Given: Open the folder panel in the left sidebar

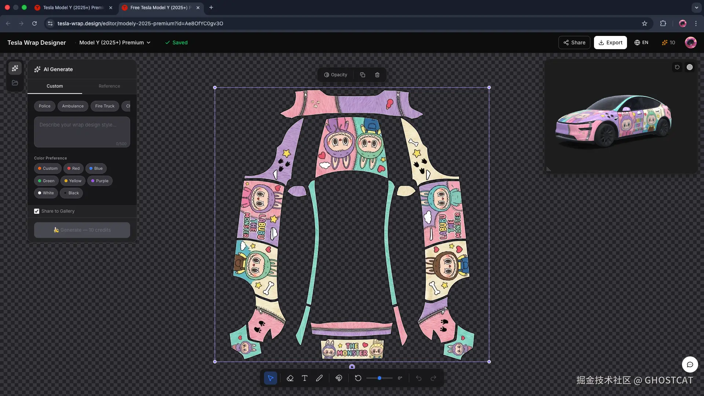Looking at the screenshot, I should coord(15,83).
